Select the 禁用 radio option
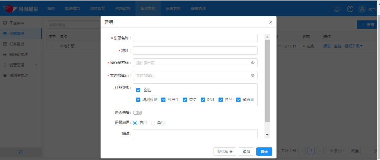Screen dimensions: 380x160 (153, 123)
